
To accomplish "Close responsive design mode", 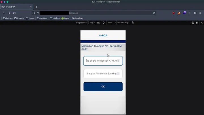I will pos(202,23).
